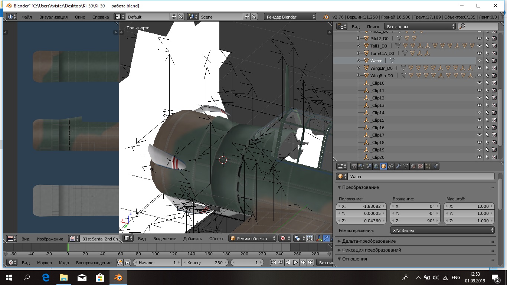
Task: Open the Texture tab (checkerboard icon)
Action: pyautogui.click(x=421, y=166)
